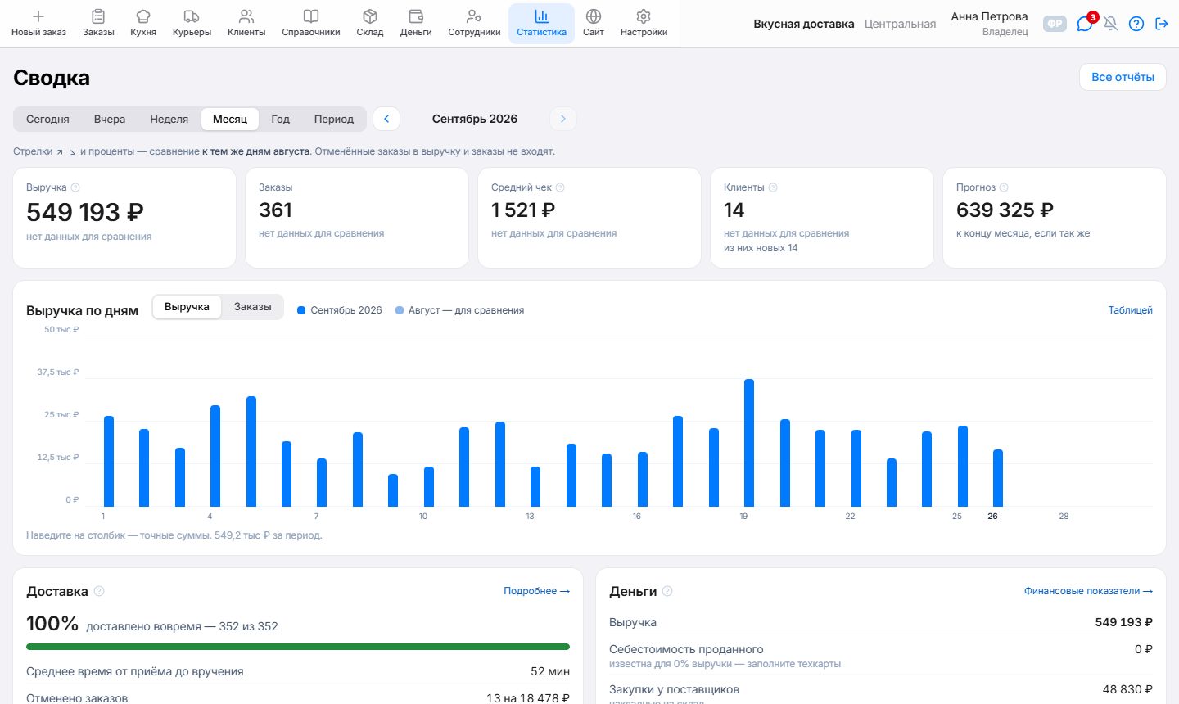
Task: Toggle the muted notifications bell
Action: tap(1110, 24)
